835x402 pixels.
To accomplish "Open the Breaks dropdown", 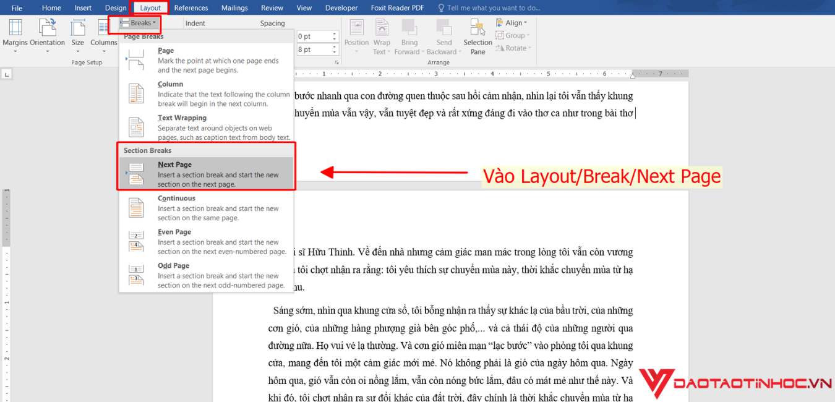I will pos(139,23).
